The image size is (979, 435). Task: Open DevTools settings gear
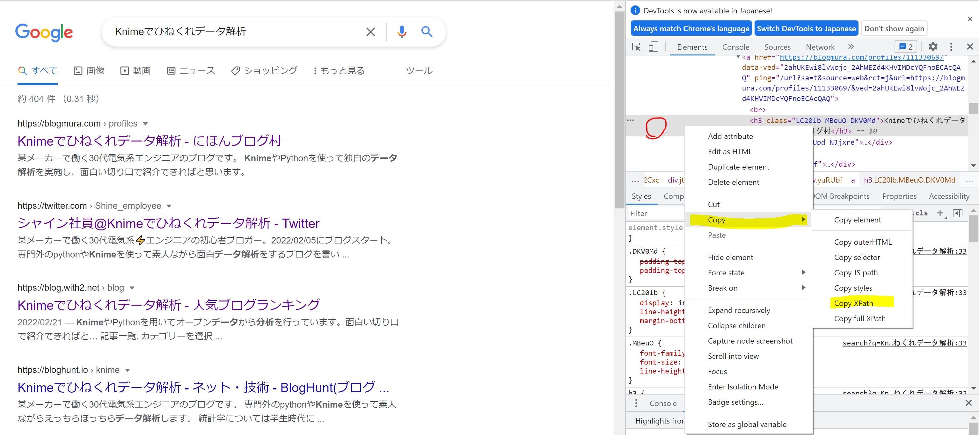pos(933,47)
